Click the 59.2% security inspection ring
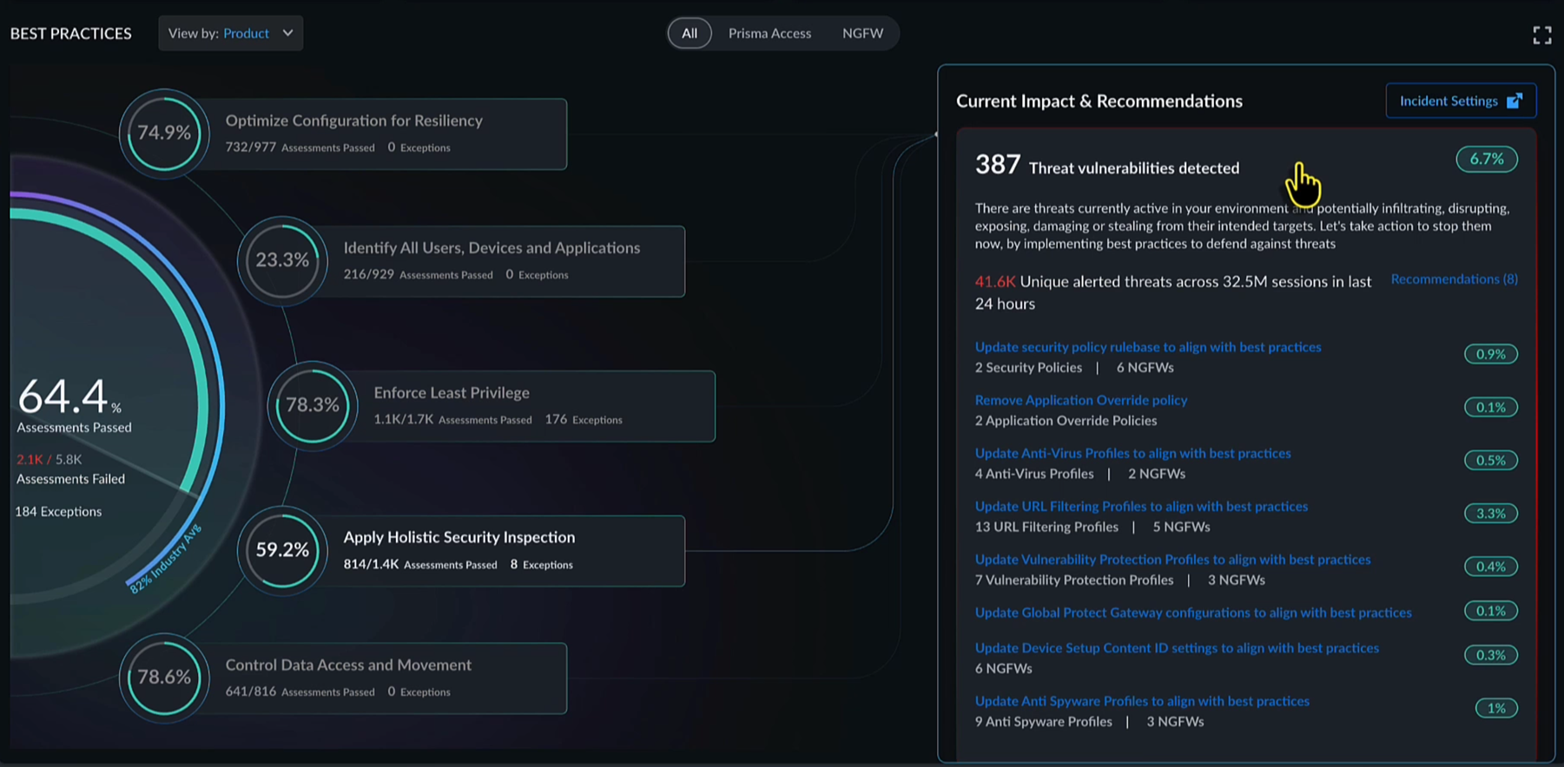This screenshot has width=1564, height=767. [282, 550]
